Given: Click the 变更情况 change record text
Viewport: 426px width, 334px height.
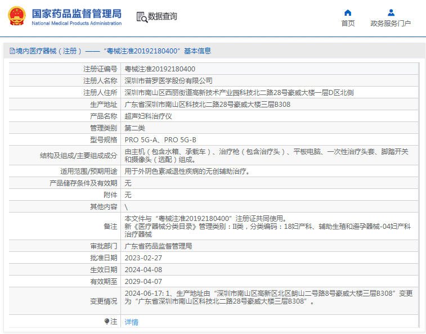Looking at the screenshot, I should [268, 297].
